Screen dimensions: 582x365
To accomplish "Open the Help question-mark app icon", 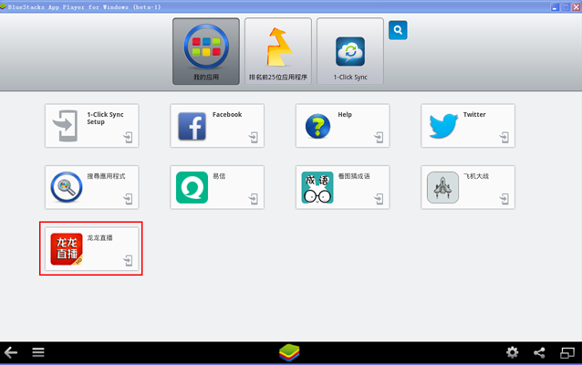I will (x=317, y=126).
